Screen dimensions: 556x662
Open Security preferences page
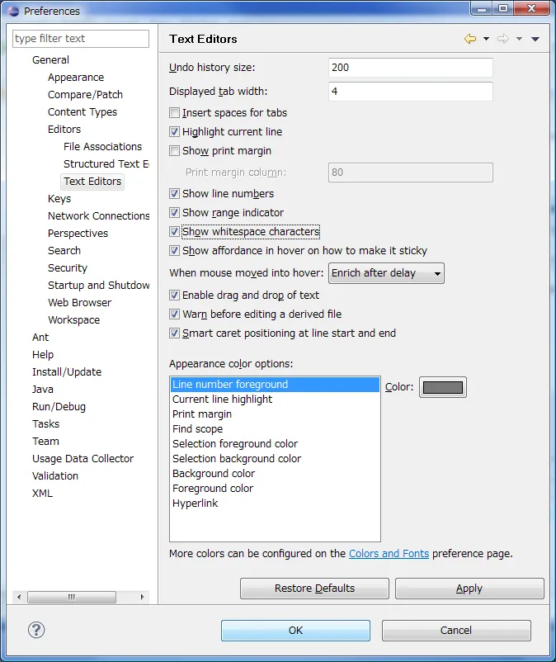point(68,267)
